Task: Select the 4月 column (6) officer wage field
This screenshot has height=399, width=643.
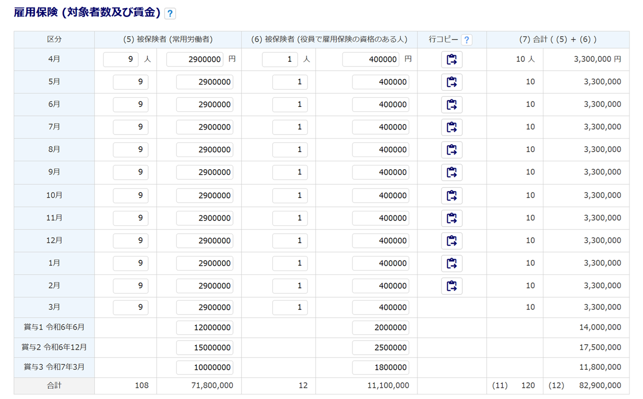Action: tap(371, 59)
